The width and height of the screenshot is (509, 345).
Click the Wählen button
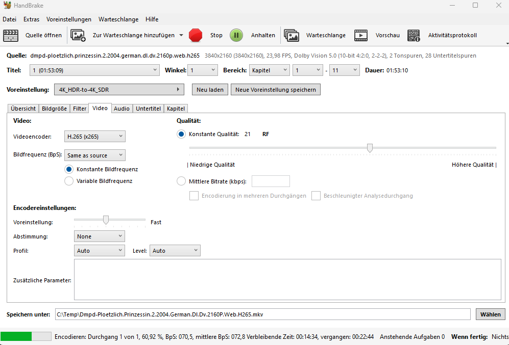[x=491, y=314]
